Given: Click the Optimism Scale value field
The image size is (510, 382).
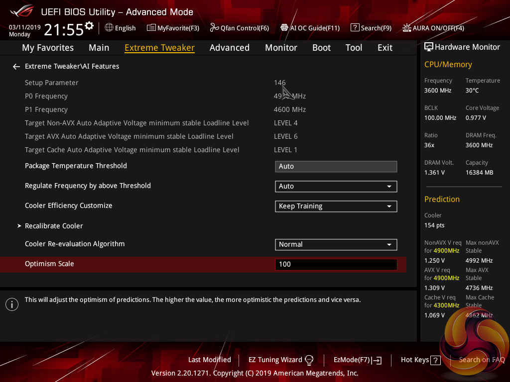Looking at the screenshot, I should click(x=336, y=265).
